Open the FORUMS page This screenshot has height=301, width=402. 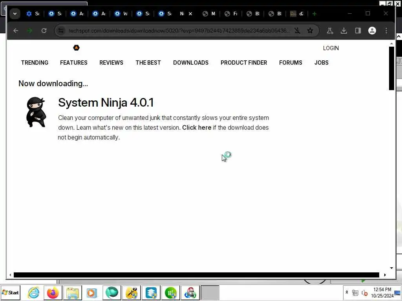291,63
